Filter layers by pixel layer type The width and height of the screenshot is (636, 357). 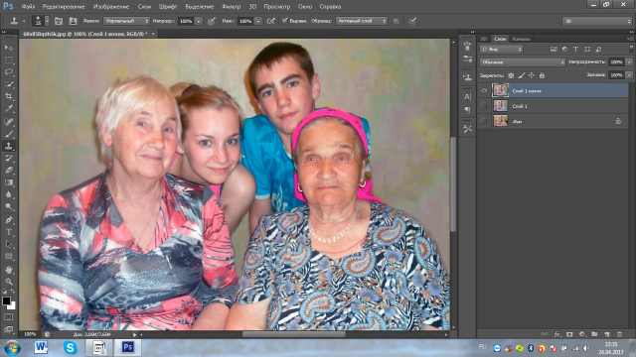(554, 50)
